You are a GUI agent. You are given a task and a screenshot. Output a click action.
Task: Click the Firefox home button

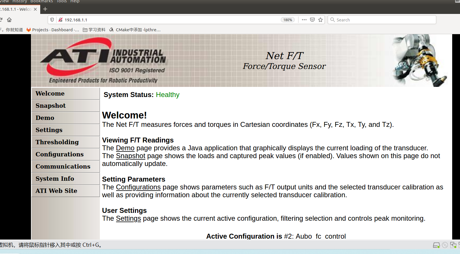pos(9,20)
